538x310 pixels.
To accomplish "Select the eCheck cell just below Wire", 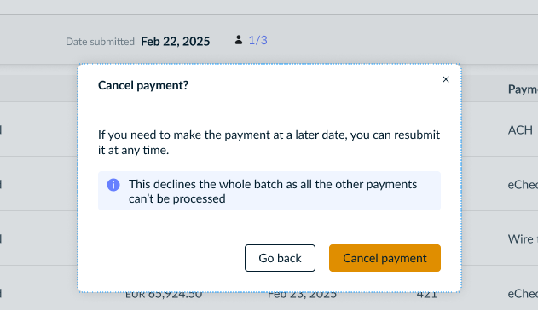I will pos(523,294).
